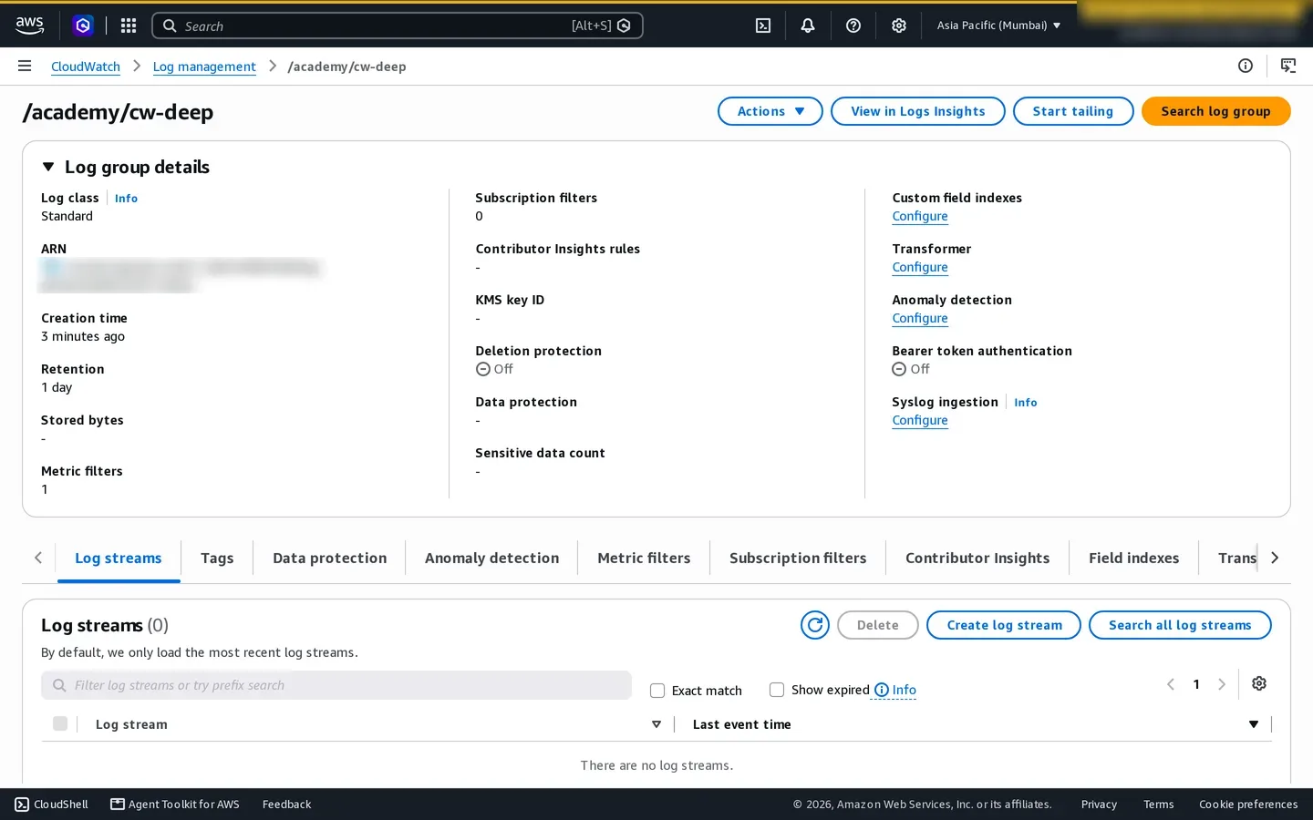Click View in Logs Insights
This screenshot has height=820, width=1313.
[x=918, y=111]
